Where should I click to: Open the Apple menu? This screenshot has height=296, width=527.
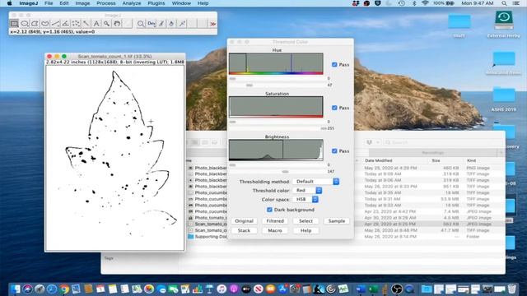tap(9, 3)
